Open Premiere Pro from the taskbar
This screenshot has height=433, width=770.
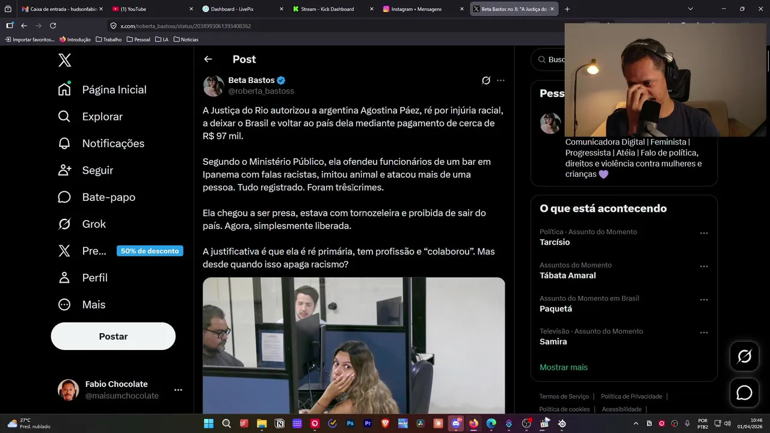(x=368, y=423)
